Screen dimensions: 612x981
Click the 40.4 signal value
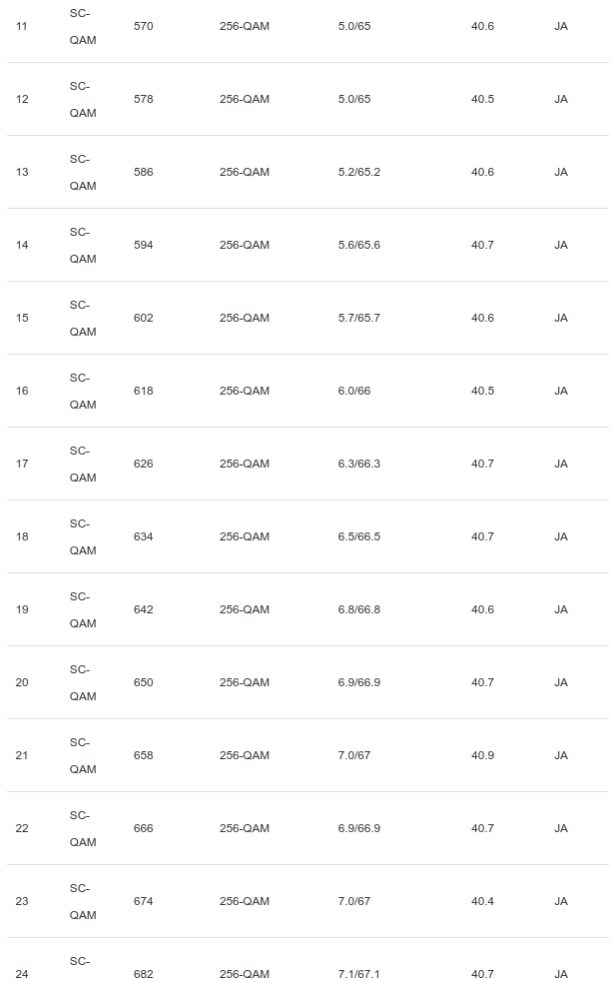[x=482, y=901]
